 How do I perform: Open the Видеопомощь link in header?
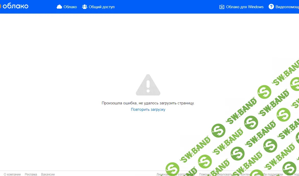(287, 7)
